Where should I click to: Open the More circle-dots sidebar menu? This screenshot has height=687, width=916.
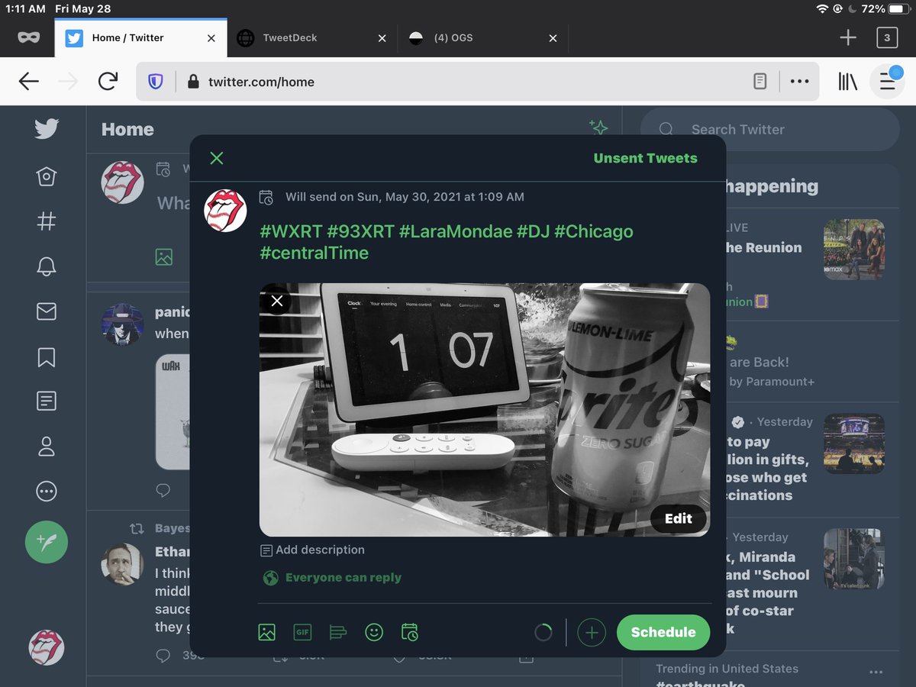47,492
